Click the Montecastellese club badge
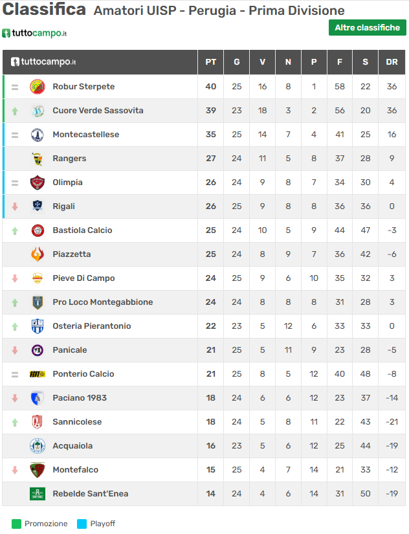Viewport: 409px width, 534px height. [x=38, y=135]
